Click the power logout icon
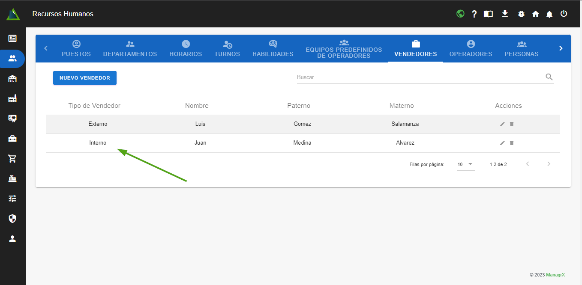Image resolution: width=582 pixels, height=285 pixels. pos(564,14)
